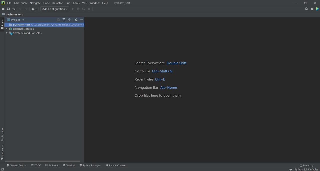Click the Expand All icon in Project panel
The height and width of the screenshot is (171, 320).
pyautogui.click(x=64, y=20)
